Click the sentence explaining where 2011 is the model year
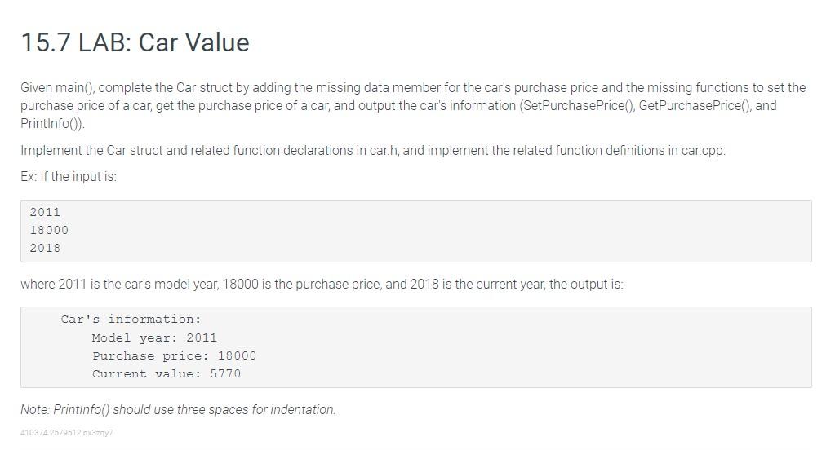 pos(322,284)
